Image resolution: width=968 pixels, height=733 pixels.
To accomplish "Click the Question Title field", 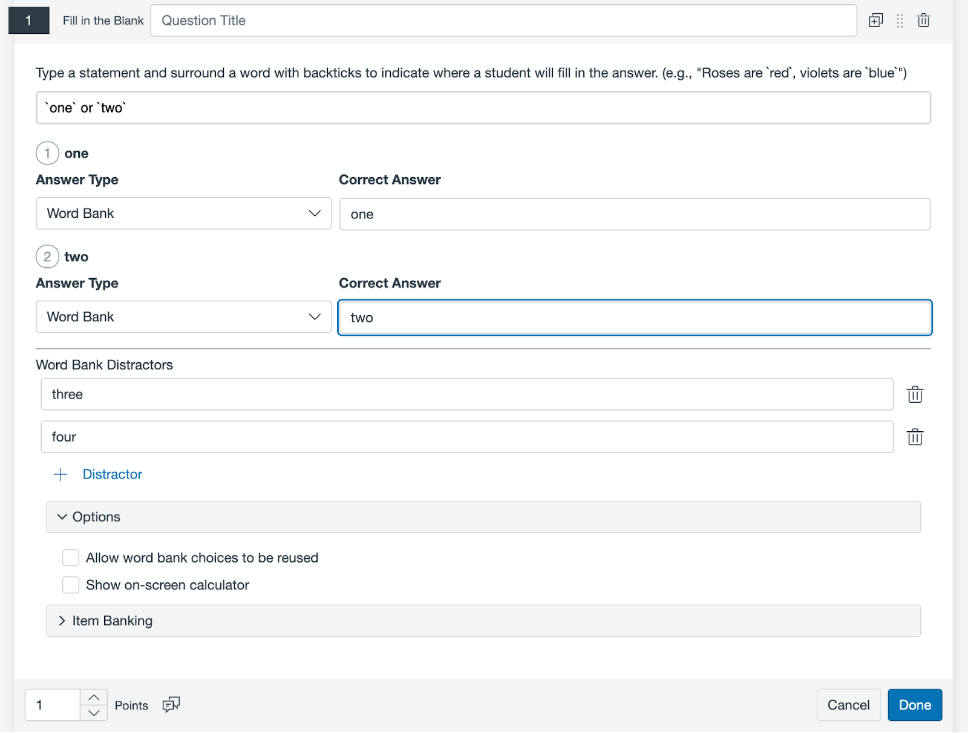I will tap(503, 21).
